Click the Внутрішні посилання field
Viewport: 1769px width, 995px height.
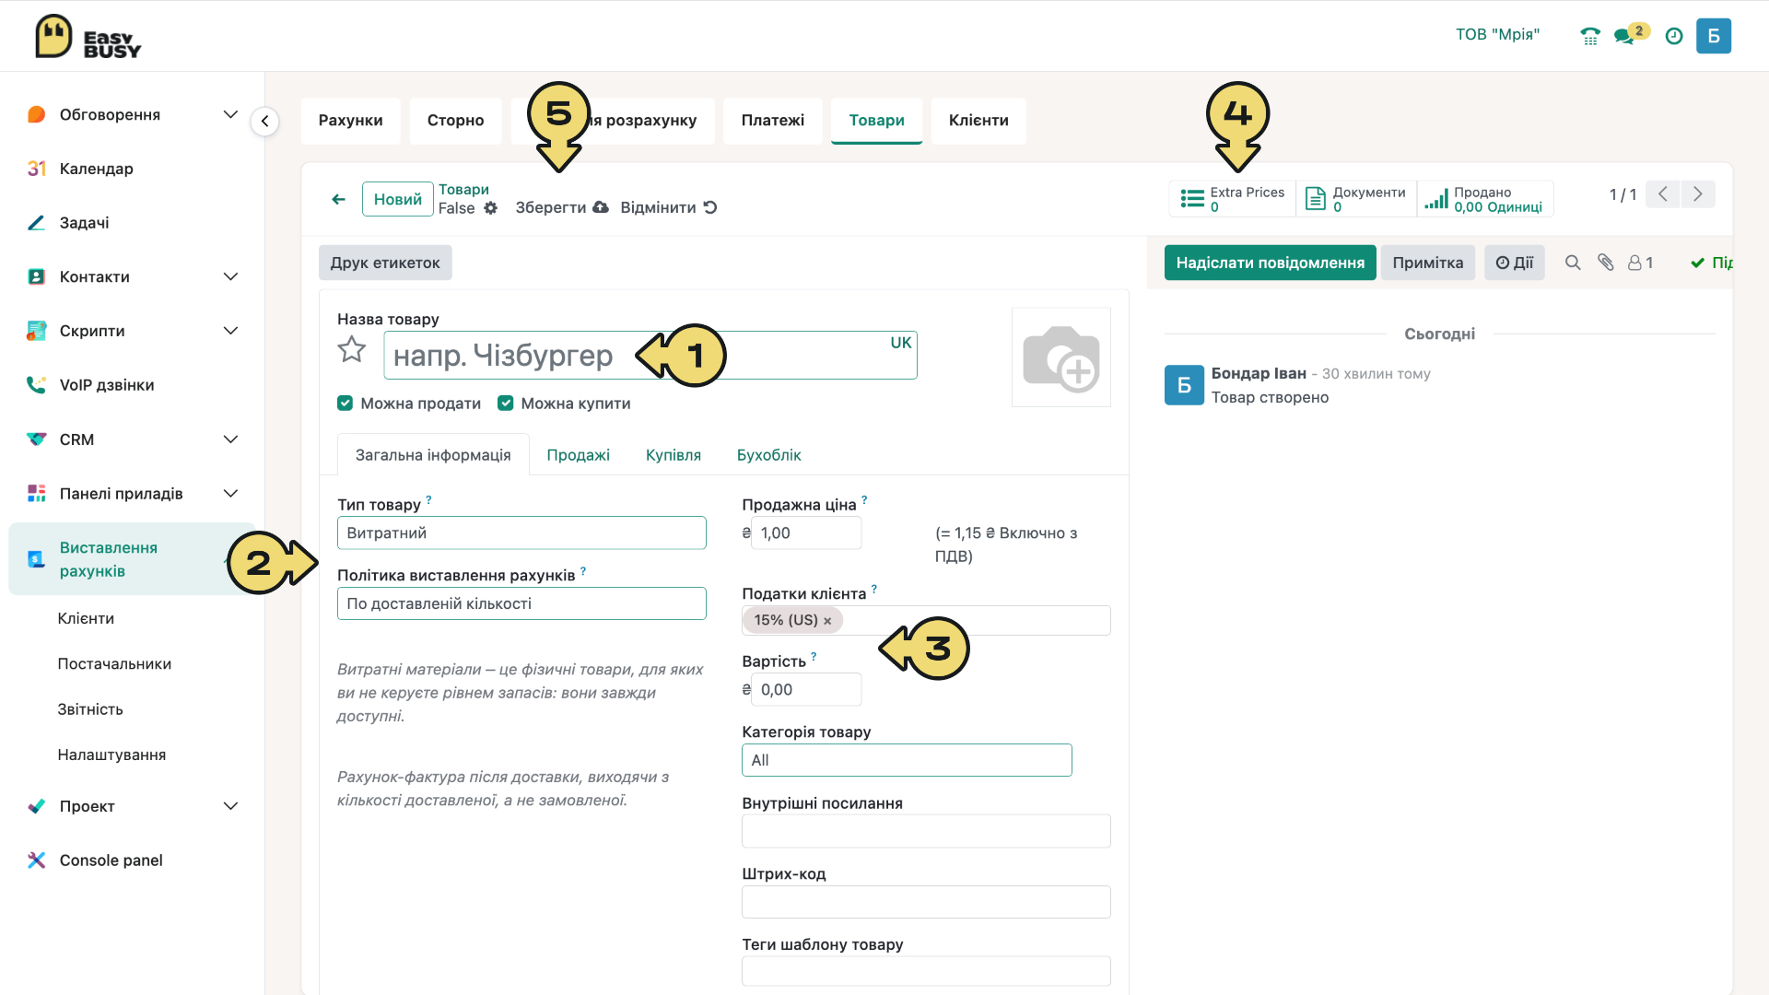click(926, 831)
